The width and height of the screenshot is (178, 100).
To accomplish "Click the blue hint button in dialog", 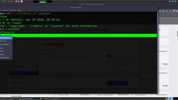I will coord(109,56).
